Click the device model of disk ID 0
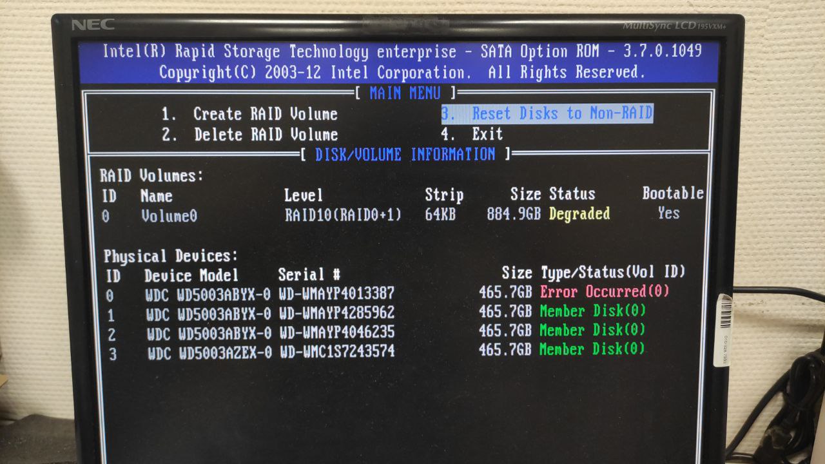The image size is (825, 464). (x=208, y=295)
